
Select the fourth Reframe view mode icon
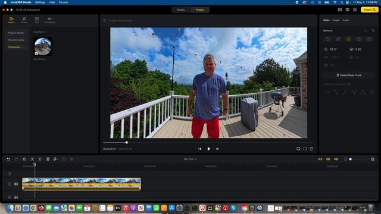click(x=358, y=39)
